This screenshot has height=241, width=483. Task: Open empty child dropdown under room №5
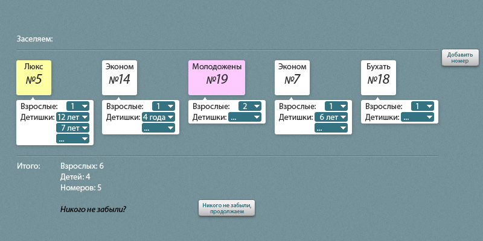pos(72,139)
